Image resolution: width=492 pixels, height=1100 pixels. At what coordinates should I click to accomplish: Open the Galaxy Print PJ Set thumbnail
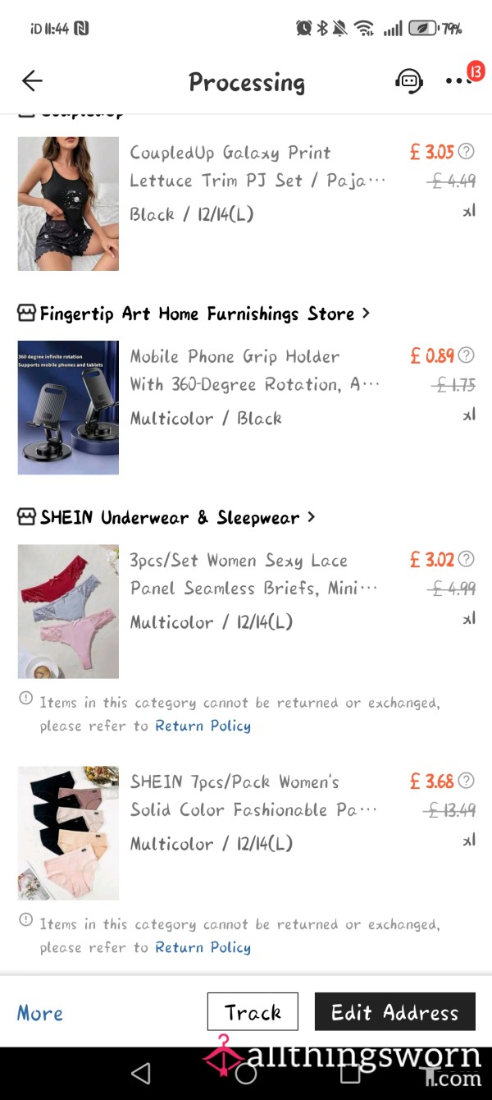(68, 204)
